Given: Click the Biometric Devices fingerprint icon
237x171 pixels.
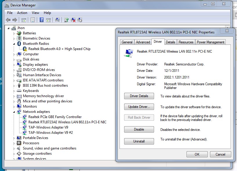Looking at the screenshot, I should tap(19, 38).
